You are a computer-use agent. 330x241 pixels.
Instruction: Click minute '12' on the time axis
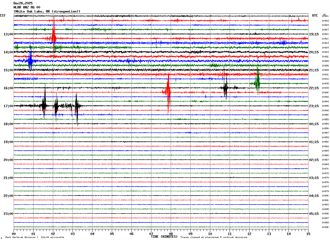pos(249,234)
